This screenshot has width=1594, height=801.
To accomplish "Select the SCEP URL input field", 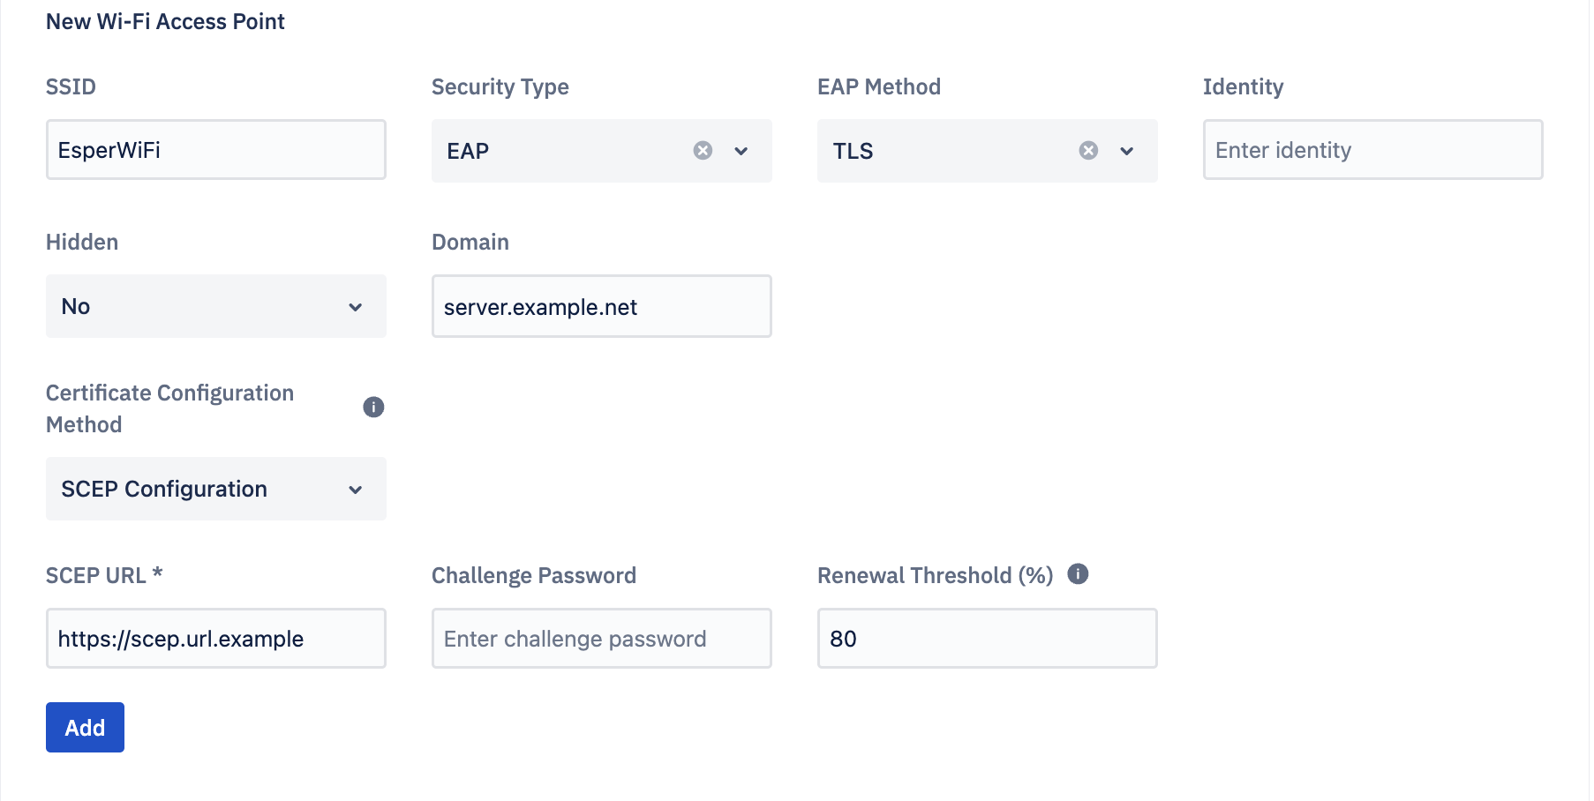I will coord(215,638).
